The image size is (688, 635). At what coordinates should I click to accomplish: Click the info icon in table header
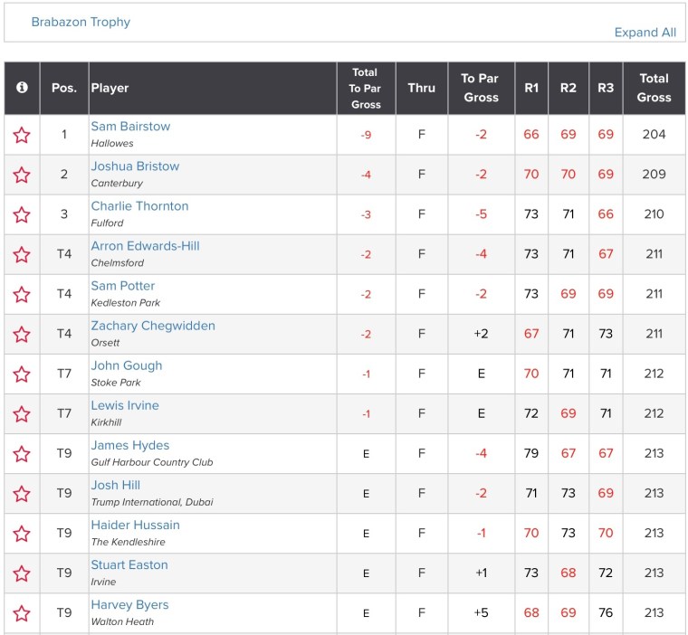[x=22, y=88]
